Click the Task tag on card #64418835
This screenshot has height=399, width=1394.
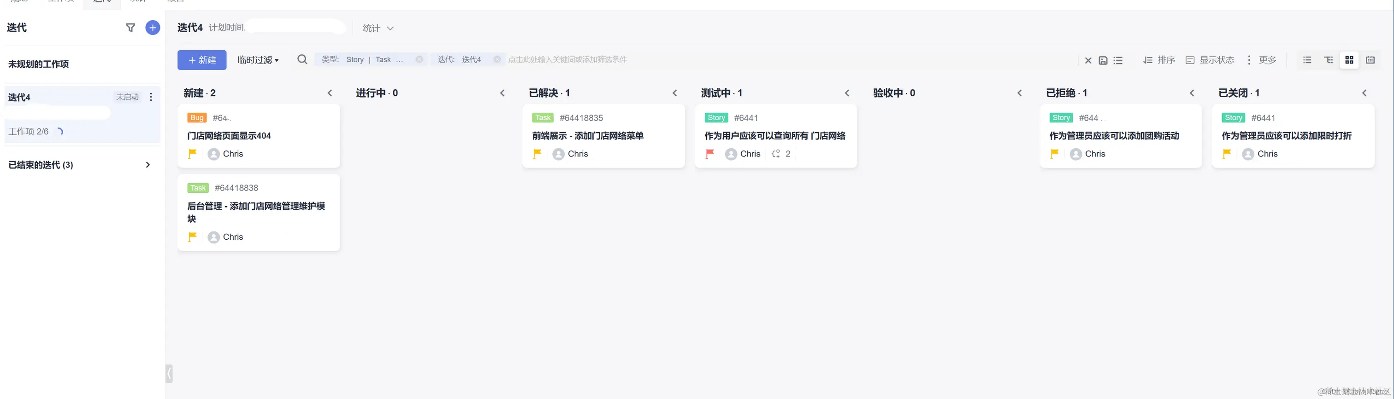pyautogui.click(x=543, y=118)
